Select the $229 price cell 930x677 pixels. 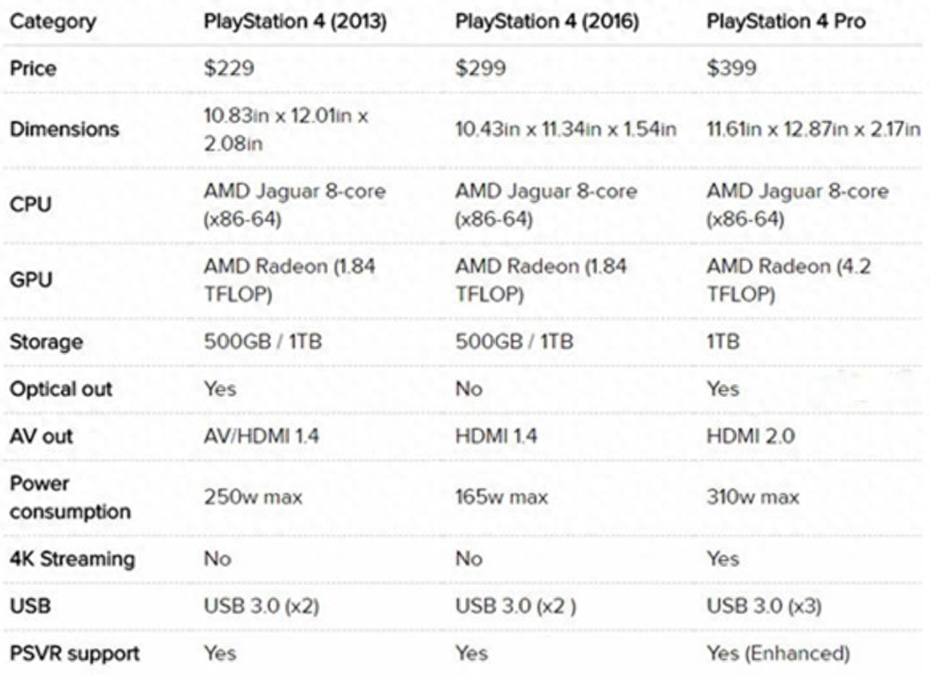[229, 68]
